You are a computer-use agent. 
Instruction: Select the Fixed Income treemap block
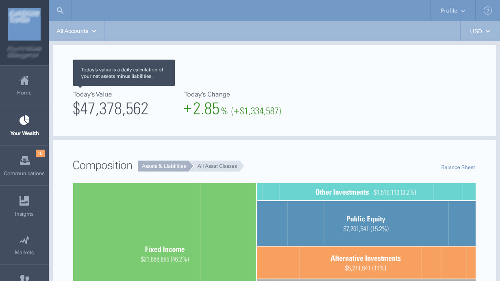click(x=165, y=232)
